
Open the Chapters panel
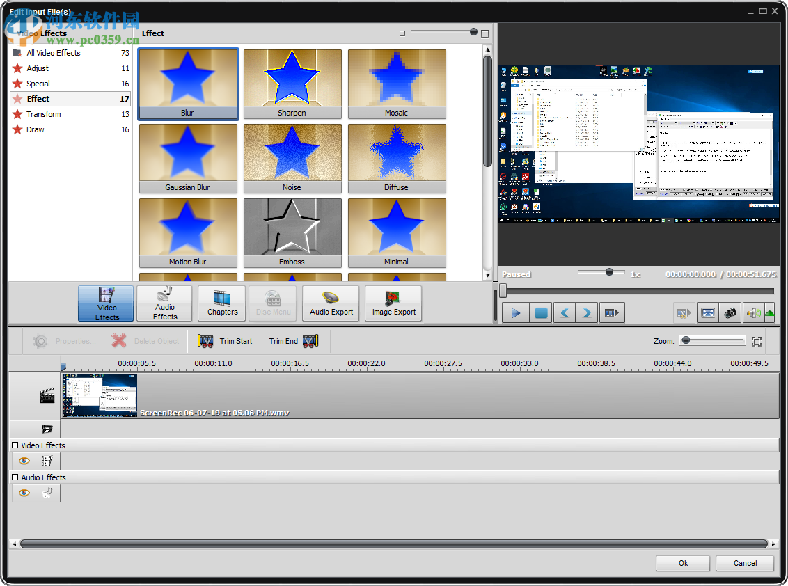[x=221, y=303]
